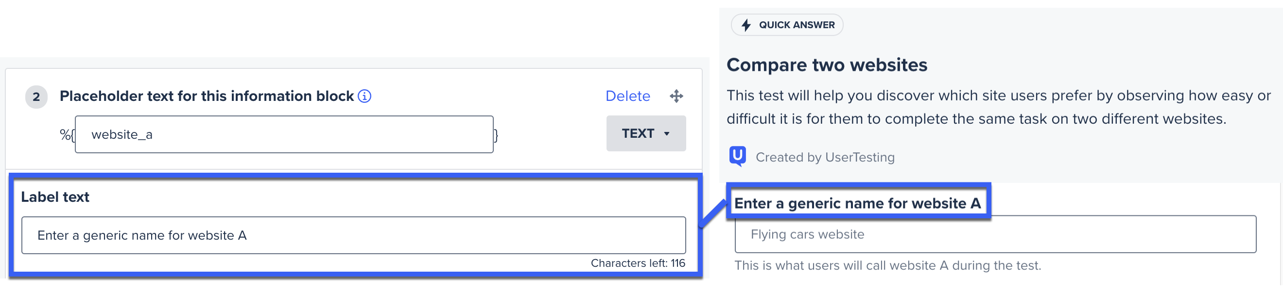The image size is (1283, 293).
Task: Click the Characters left counter
Action: tap(638, 263)
